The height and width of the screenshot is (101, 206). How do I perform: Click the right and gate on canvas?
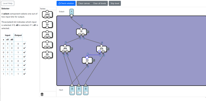[x=101, y=49]
